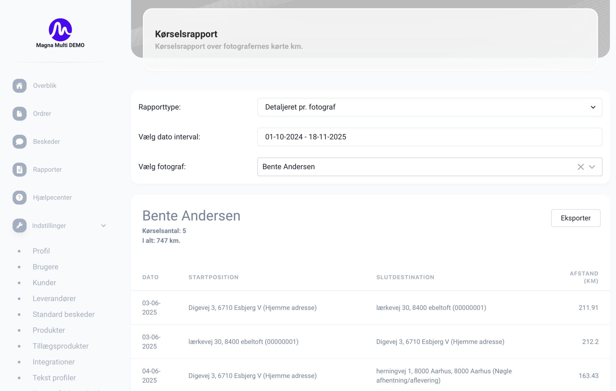Viewport: 616px width, 391px height.
Task: Open Ordrer via its document icon
Action: click(20, 114)
